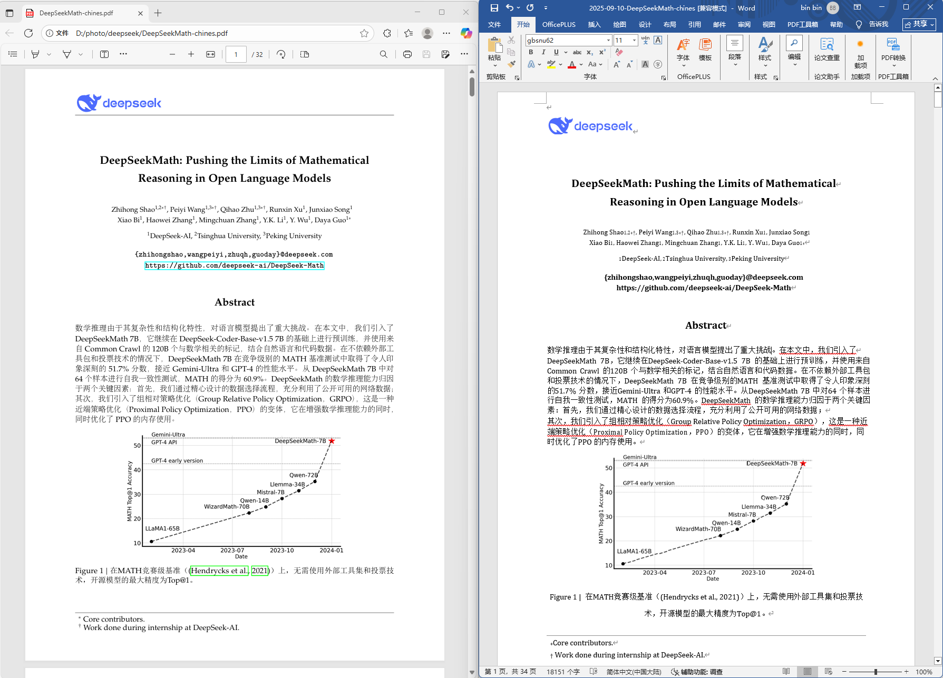
Task: Toggle italic formatting in Word
Action: [543, 52]
